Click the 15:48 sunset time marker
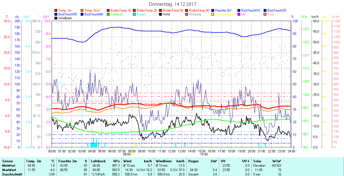 pyautogui.click(x=204, y=154)
